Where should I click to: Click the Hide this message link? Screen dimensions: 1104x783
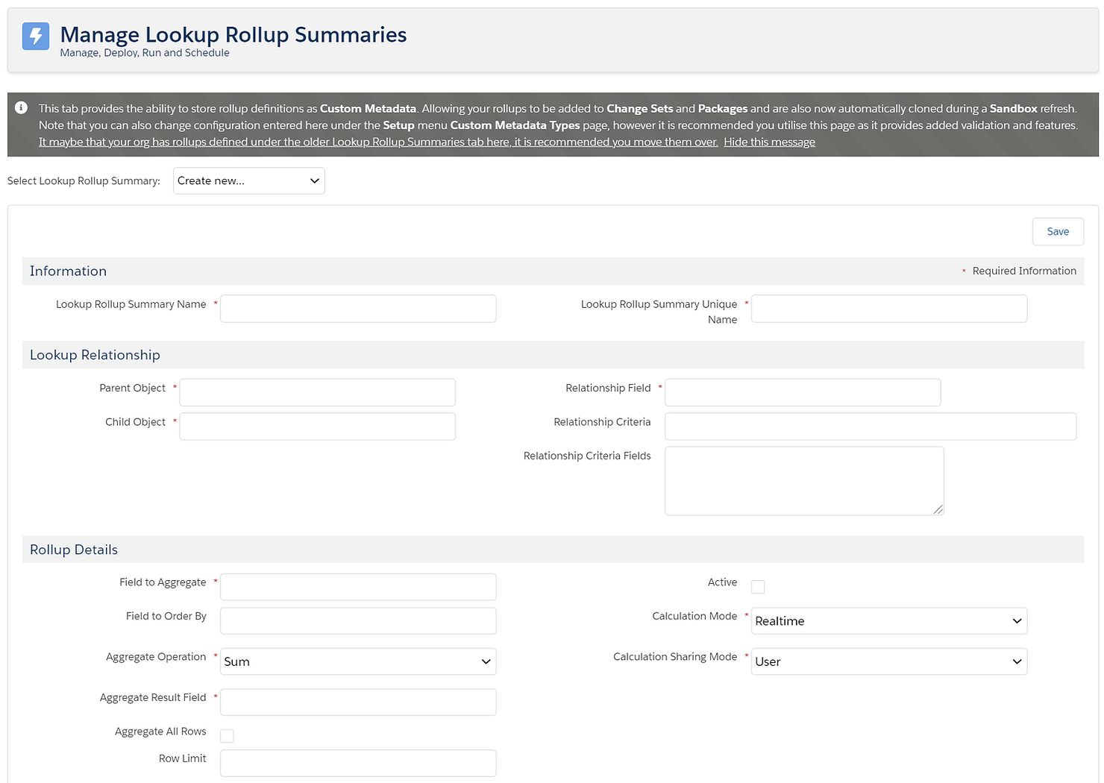coord(769,142)
